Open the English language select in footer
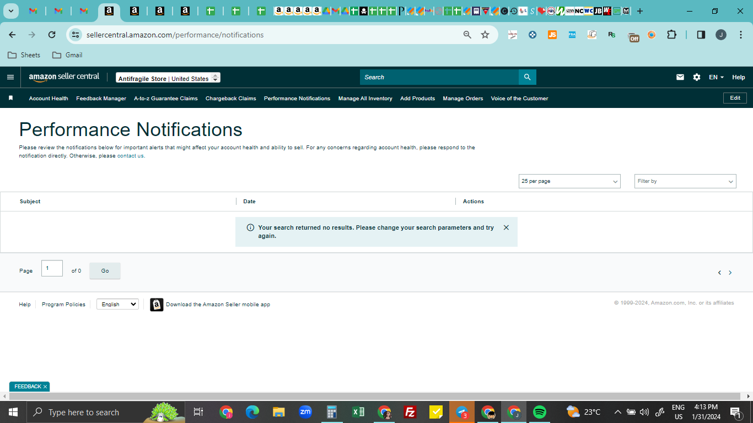This screenshot has height=423, width=753. [x=117, y=304]
